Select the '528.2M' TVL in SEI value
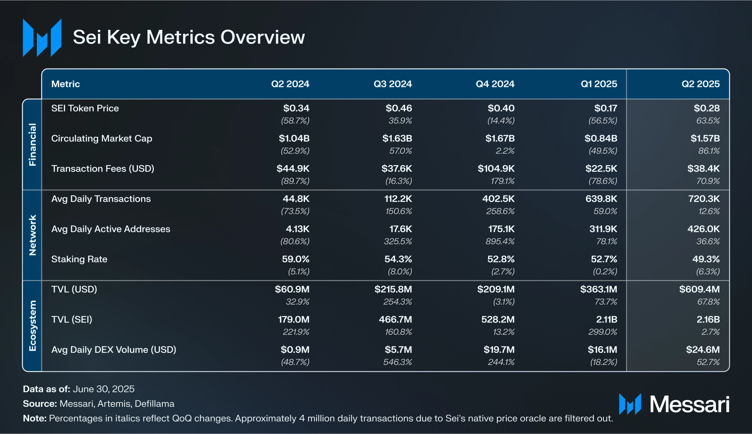752x434 pixels. pyautogui.click(x=498, y=319)
